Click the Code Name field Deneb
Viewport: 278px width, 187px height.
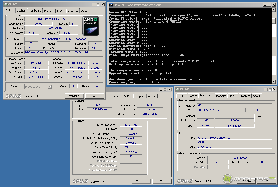click(38, 24)
